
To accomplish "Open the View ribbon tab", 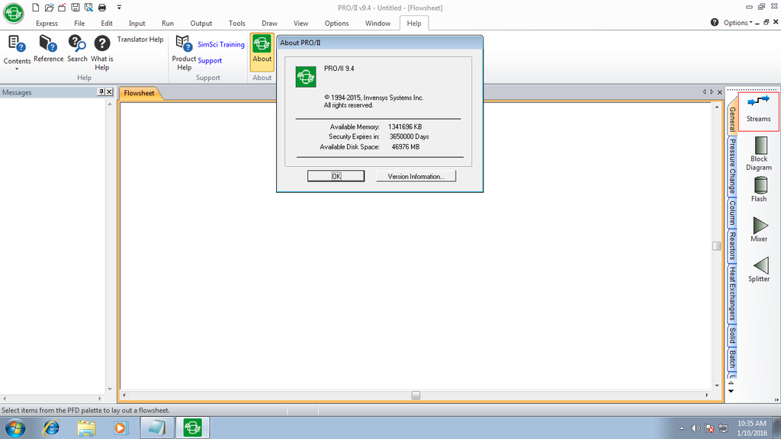I will coord(301,24).
